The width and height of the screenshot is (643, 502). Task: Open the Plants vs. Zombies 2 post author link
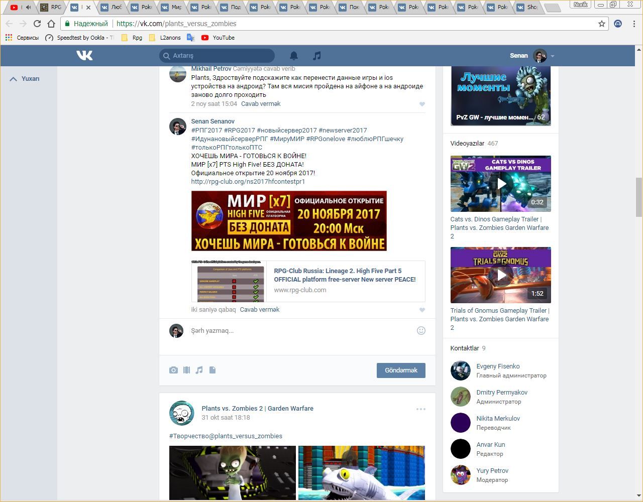(257, 409)
